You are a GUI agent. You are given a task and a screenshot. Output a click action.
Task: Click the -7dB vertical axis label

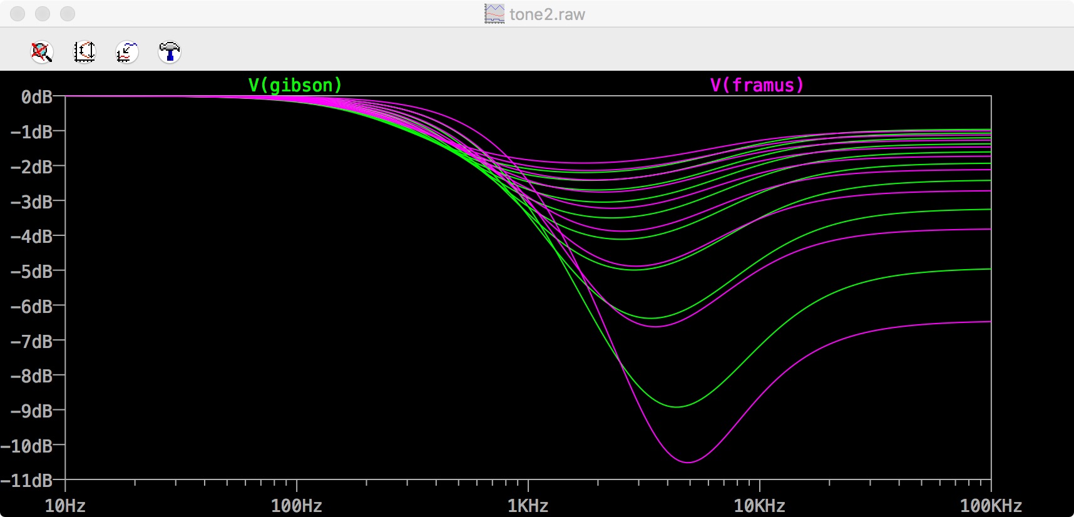coord(31,342)
